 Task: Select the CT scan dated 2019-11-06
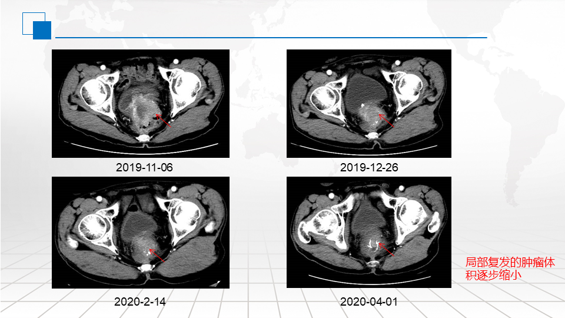click(141, 104)
